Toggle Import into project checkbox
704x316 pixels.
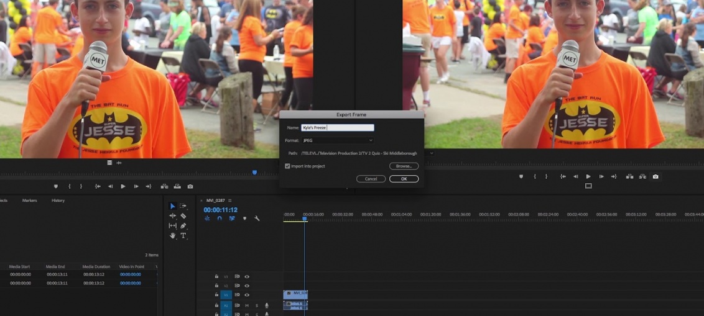coord(287,166)
